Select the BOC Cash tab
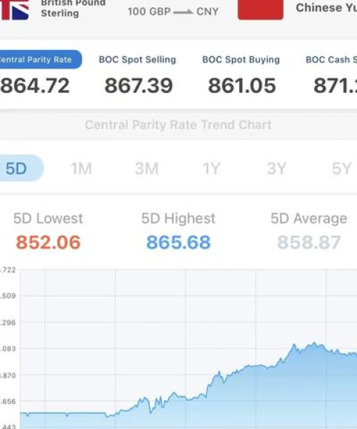Image resolution: width=357 pixels, height=429 pixels. [331, 59]
